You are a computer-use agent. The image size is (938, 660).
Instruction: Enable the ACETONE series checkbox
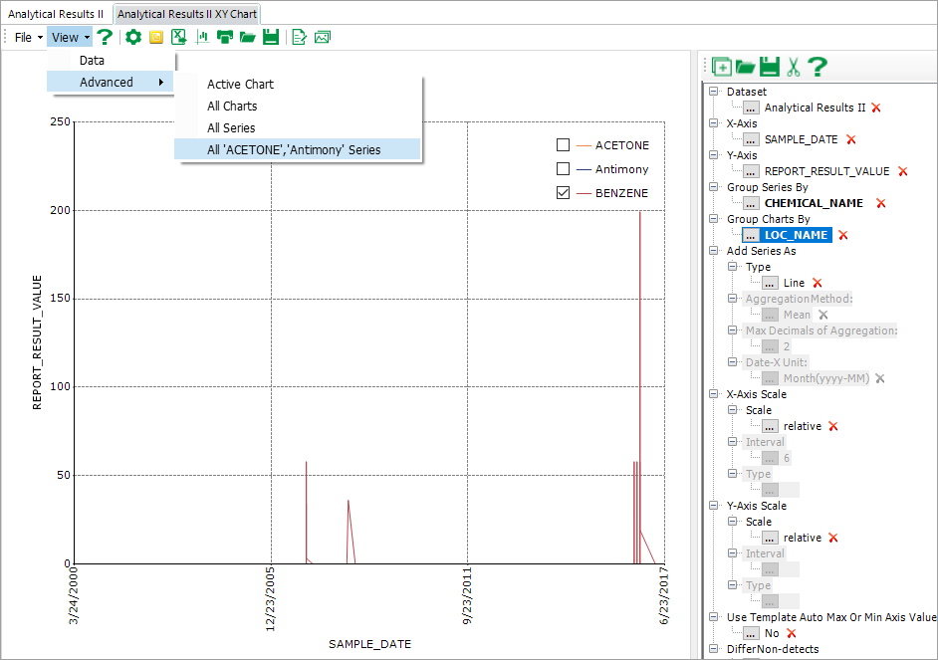pyautogui.click(x=563, y=145)
